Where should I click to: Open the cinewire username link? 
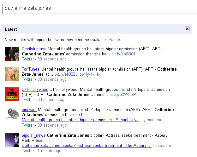point(29,110)
